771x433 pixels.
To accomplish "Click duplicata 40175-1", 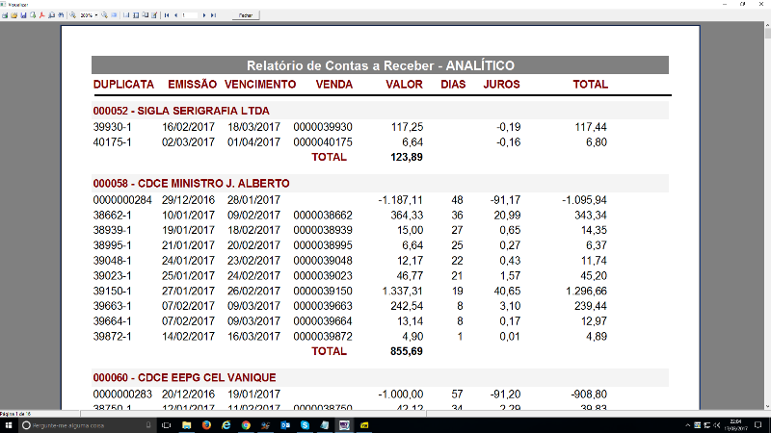I will [112, 142].
